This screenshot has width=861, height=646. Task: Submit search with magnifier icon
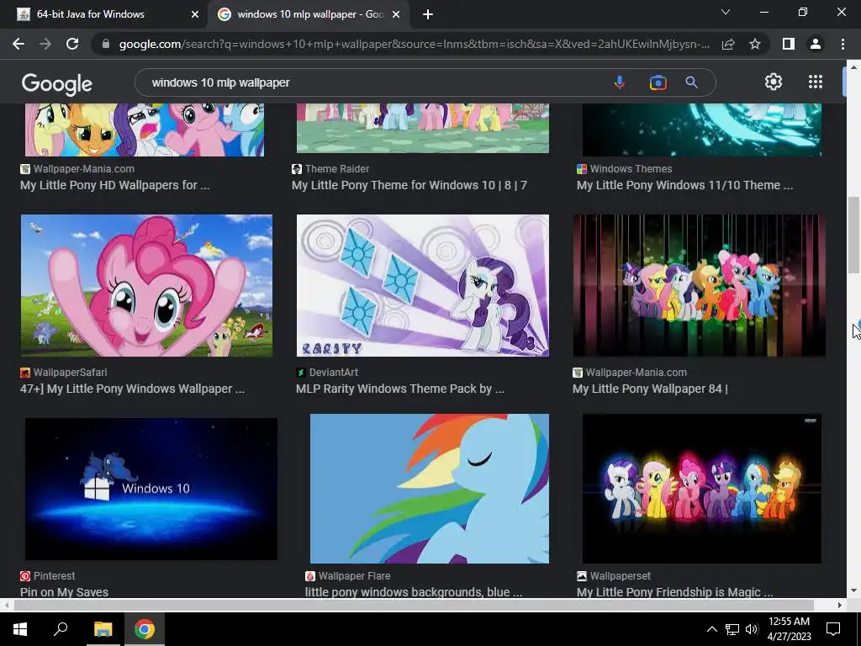pos(691,82)
